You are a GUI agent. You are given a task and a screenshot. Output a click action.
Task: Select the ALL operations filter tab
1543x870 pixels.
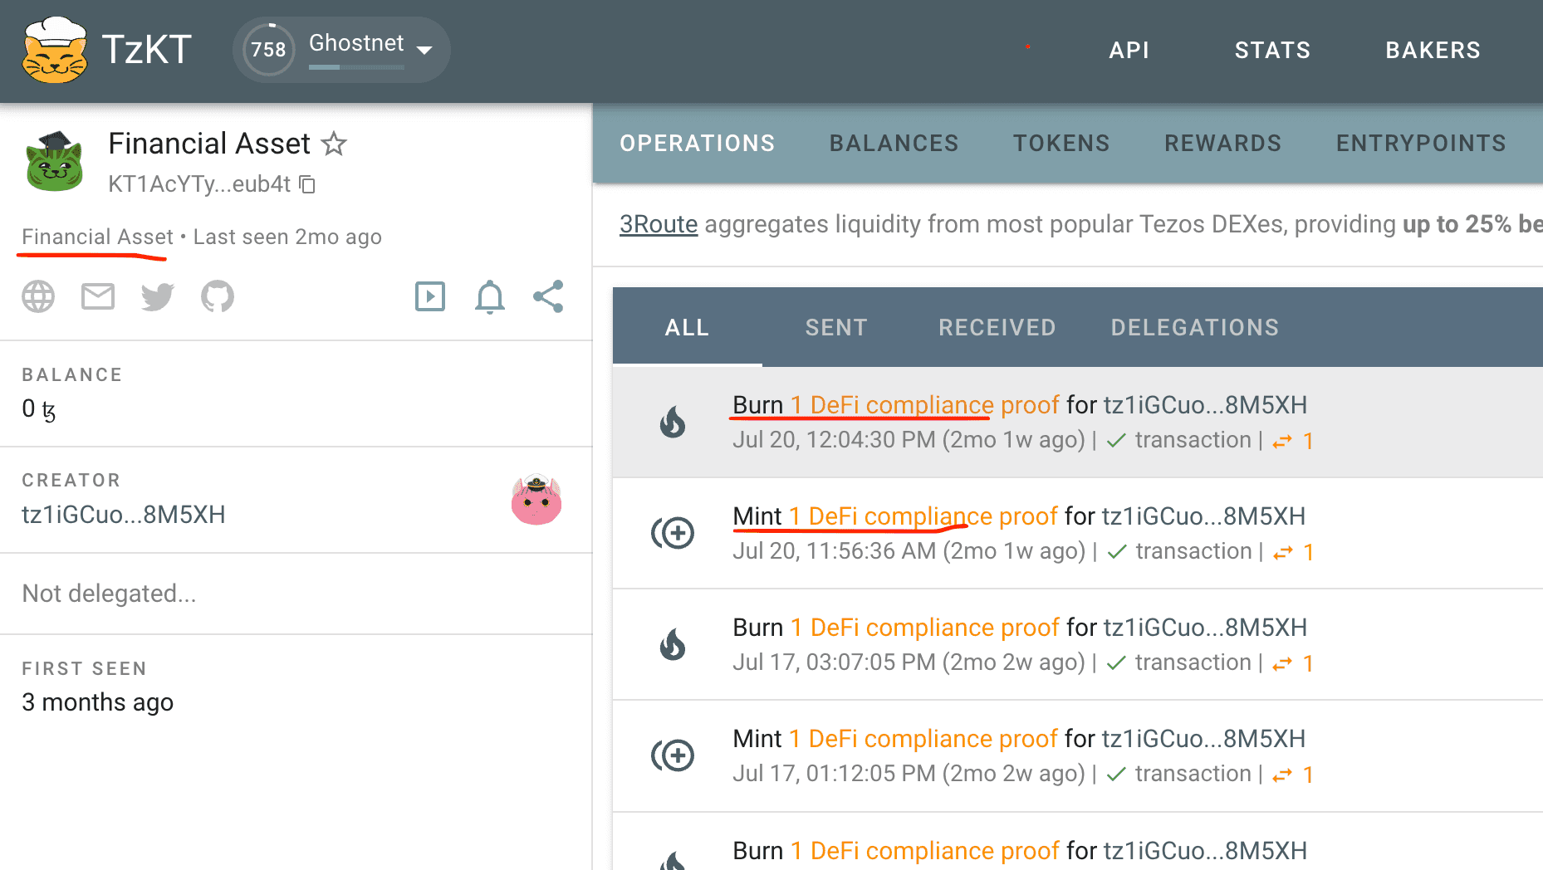tap(687, 327)
